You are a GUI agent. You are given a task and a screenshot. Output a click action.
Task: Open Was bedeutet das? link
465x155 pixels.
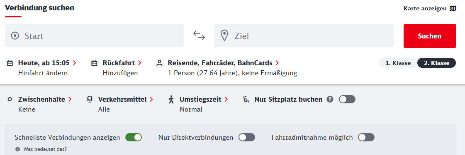pyautogui.click(x=45, y=149)
